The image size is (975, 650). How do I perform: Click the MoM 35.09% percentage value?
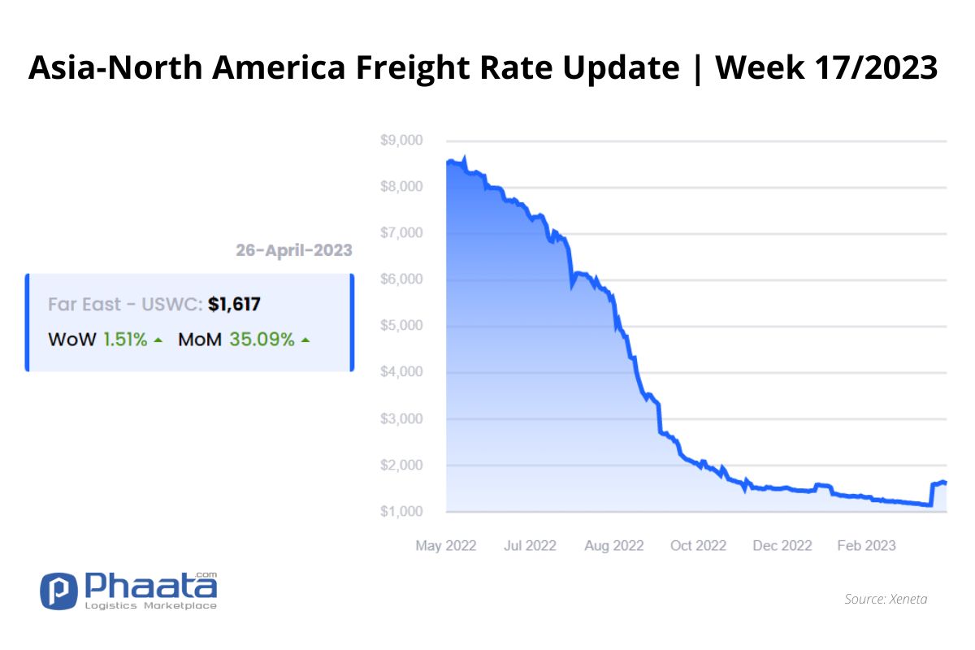tap(262, 340)
